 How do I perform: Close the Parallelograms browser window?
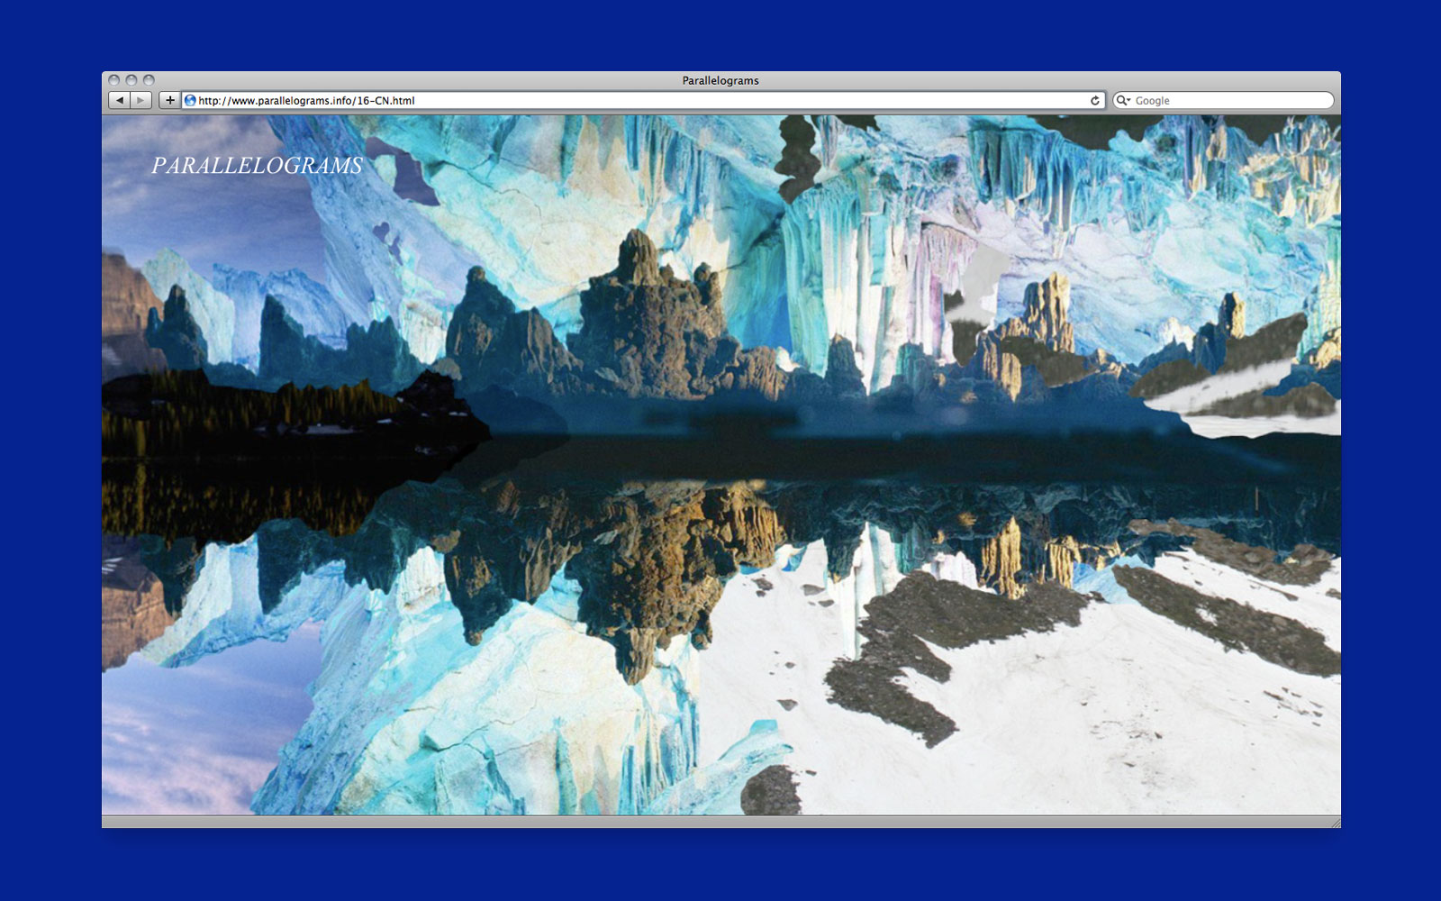pyautogui.click(x=113, y=80)
